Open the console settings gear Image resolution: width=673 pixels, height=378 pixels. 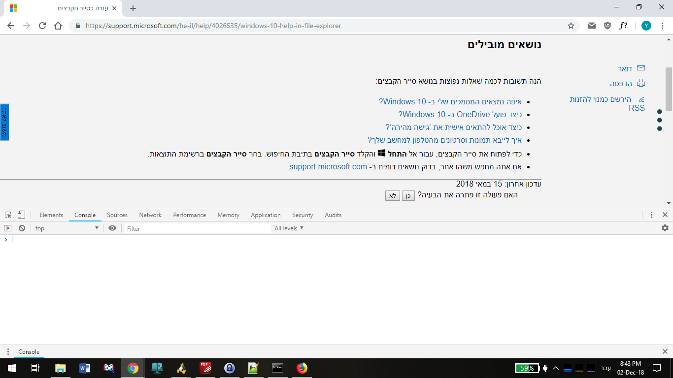(665, 228)
